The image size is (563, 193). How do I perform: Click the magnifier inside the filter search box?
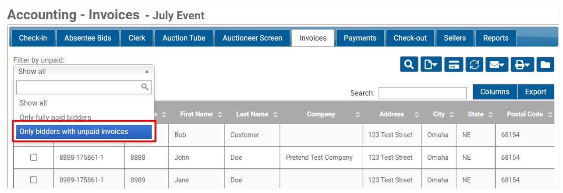pos(145,87)
